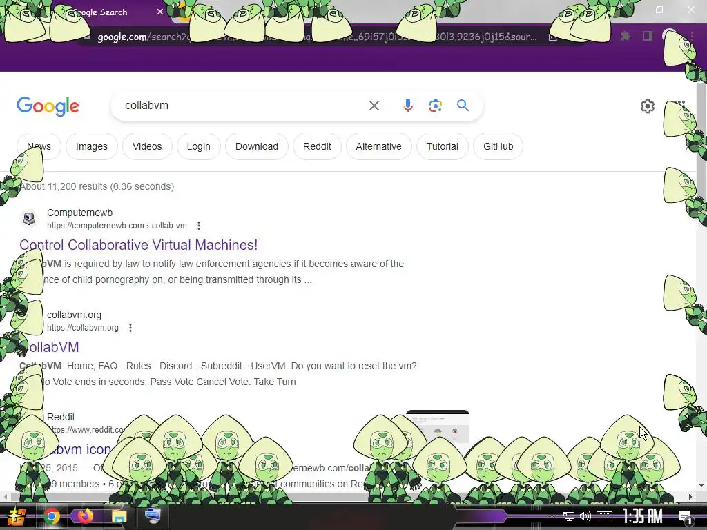Click the horizontal scrollbar right arrow
Image resolution: width=707 pixels, height=530 pixels.
coord(690,497)
